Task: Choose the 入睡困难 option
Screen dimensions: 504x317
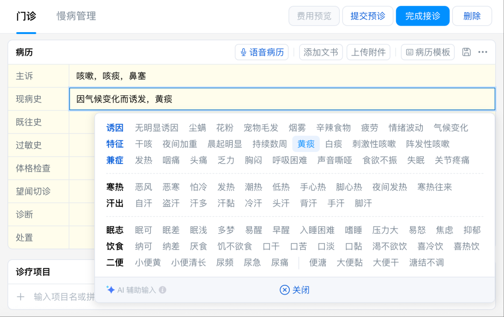Action: 317,230
